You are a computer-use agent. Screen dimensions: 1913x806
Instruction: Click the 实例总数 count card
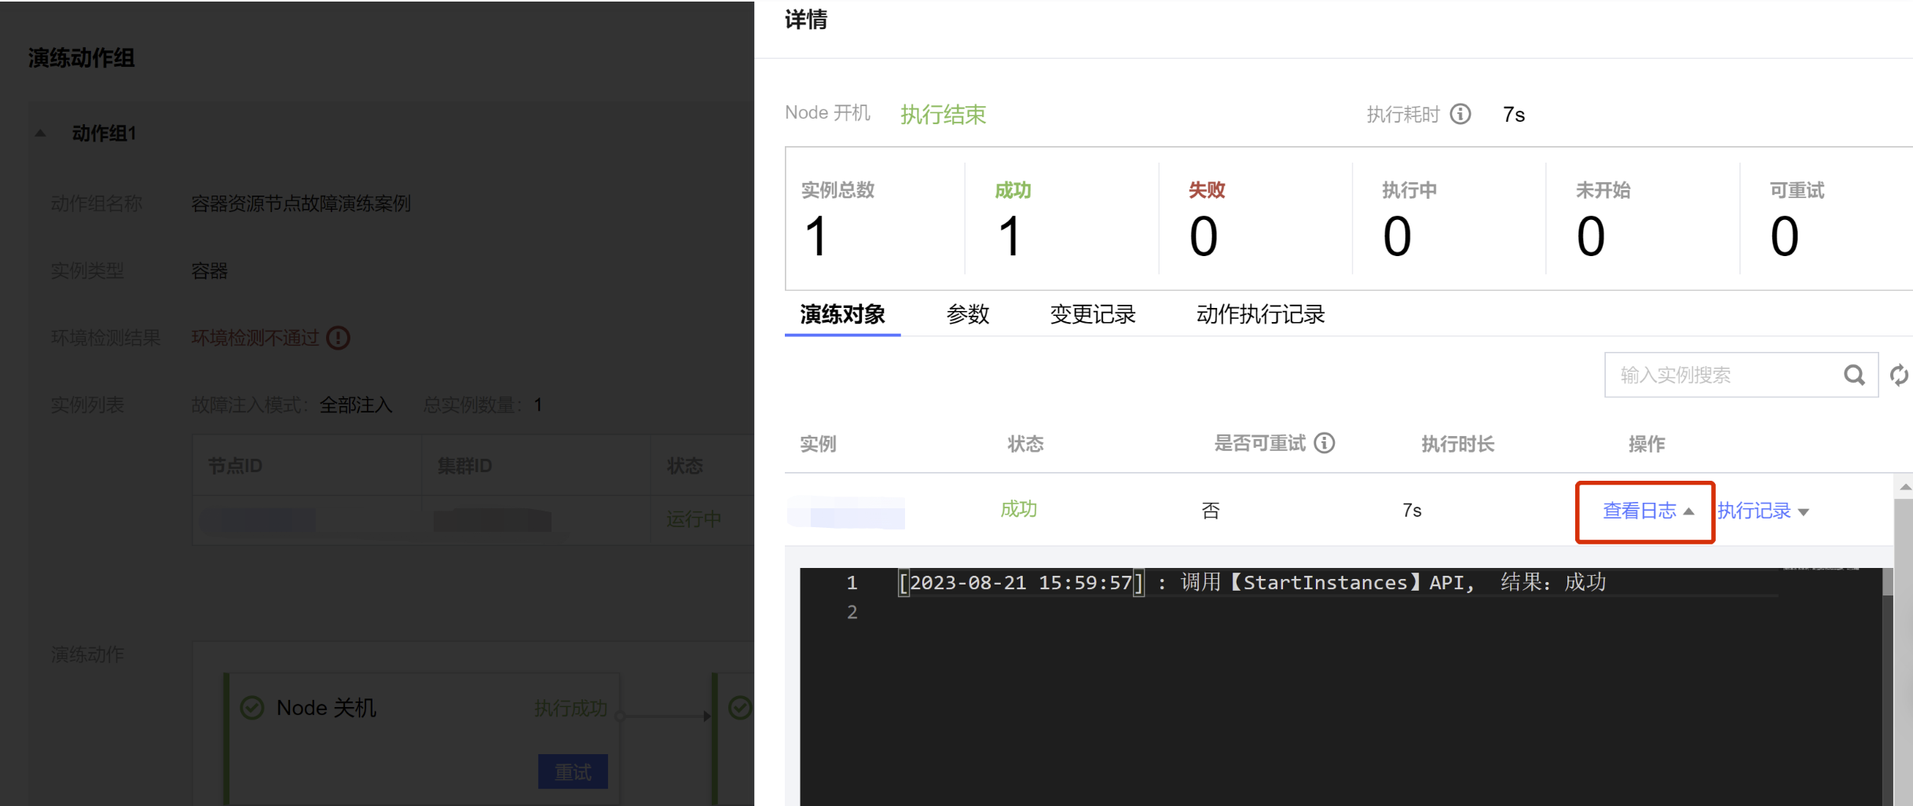pos(874,218)
